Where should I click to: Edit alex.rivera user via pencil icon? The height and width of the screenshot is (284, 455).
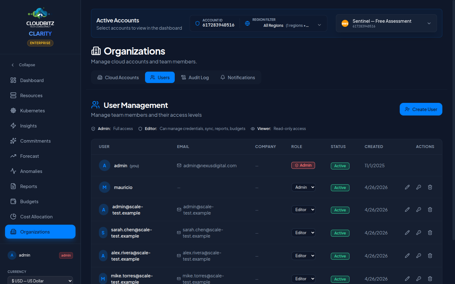pos(407,256)
